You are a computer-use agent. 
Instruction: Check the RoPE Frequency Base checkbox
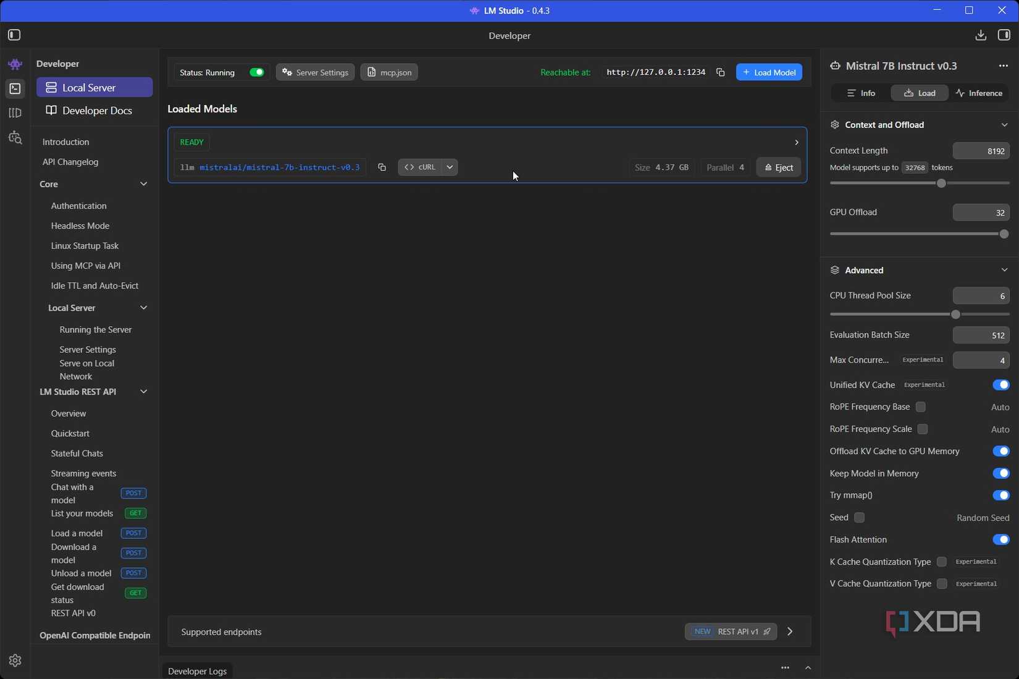pos(921,407)
